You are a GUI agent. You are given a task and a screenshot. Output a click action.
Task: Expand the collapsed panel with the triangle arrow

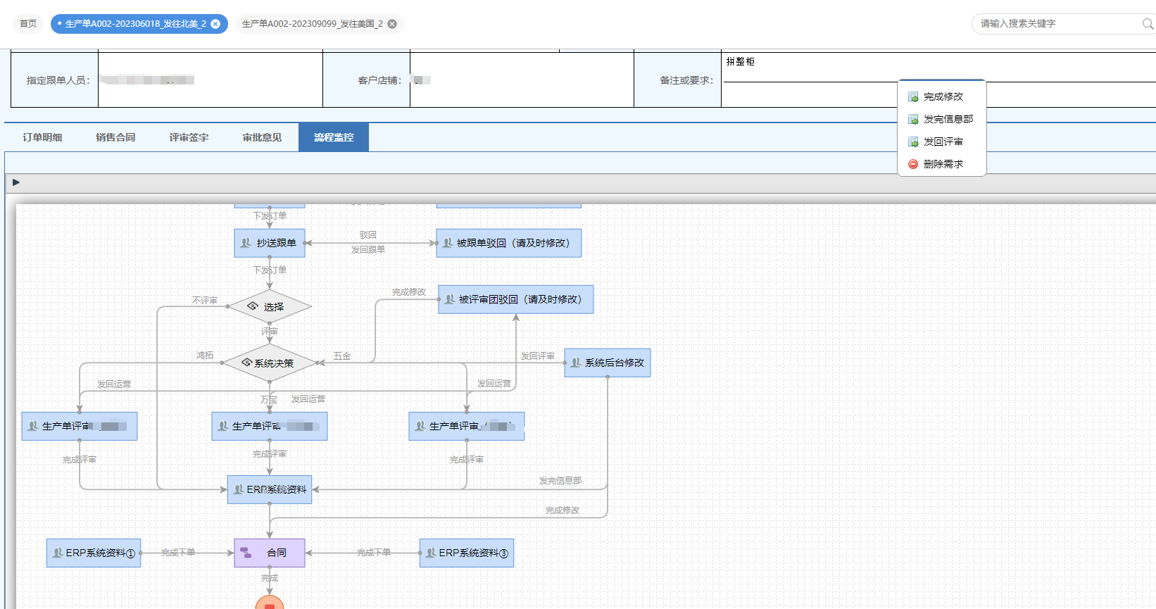[16, 182]
